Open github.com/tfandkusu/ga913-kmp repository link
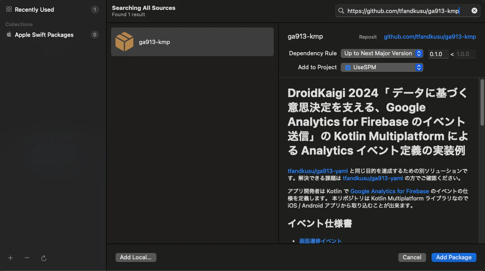This screenshot has height=271, width=485. (430, 36)
